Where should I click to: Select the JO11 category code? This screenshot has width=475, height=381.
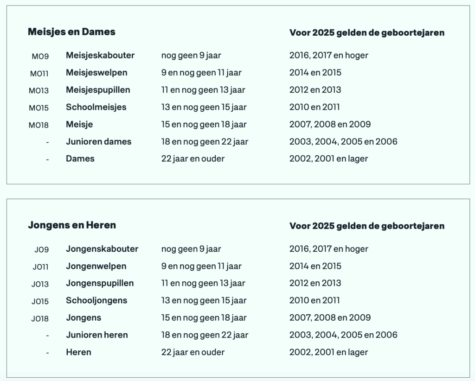[x=41, y=267]
